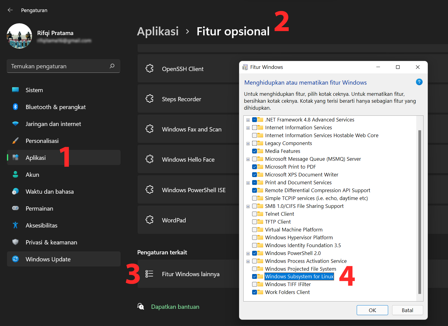Click the back arrow in Pengaturan
Viewport: 448px width, 326px height.
pyautogui.click(x=10, y=10)
